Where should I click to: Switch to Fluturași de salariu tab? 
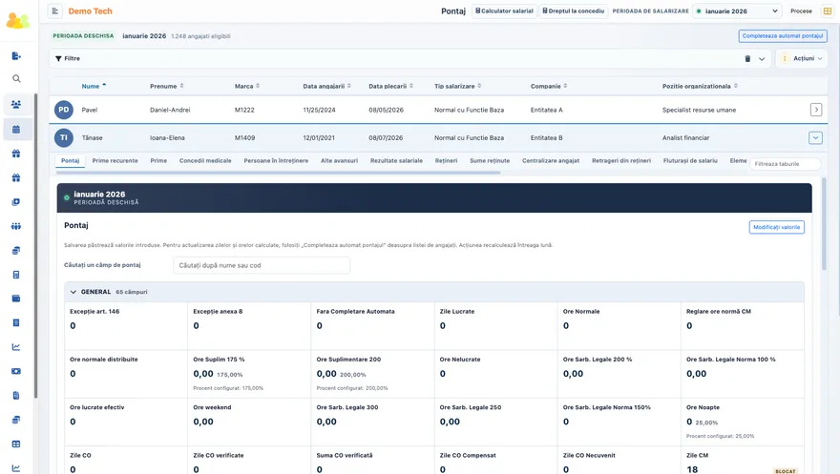pos(690,160)
